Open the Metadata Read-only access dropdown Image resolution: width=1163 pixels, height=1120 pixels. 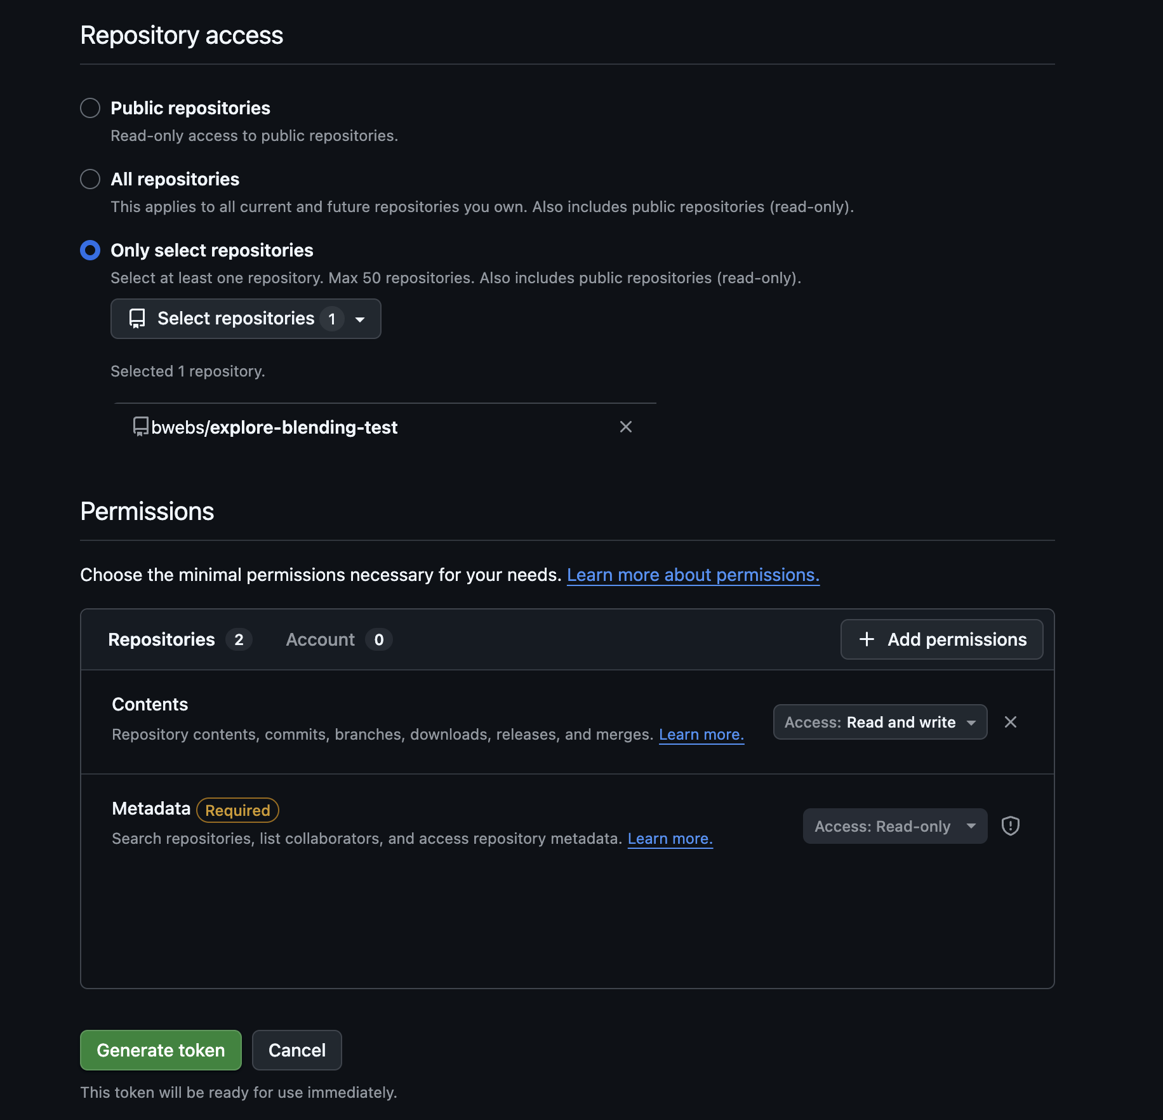(x=894, y=825)
